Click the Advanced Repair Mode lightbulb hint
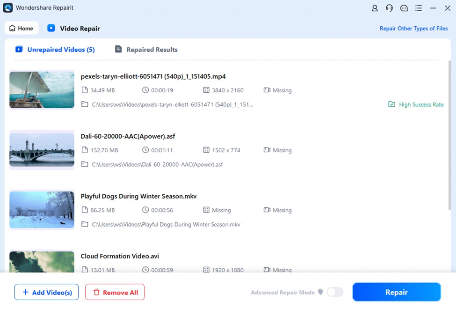Image resolution: width=457 pixels, height=309 pixels. [x=320, y=292]
